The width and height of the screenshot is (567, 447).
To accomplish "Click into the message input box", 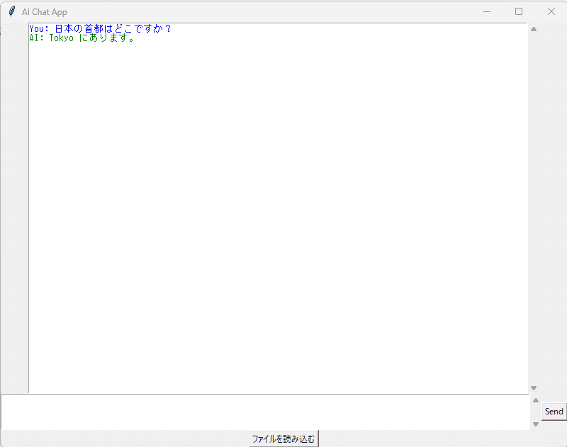I will 265,412.
